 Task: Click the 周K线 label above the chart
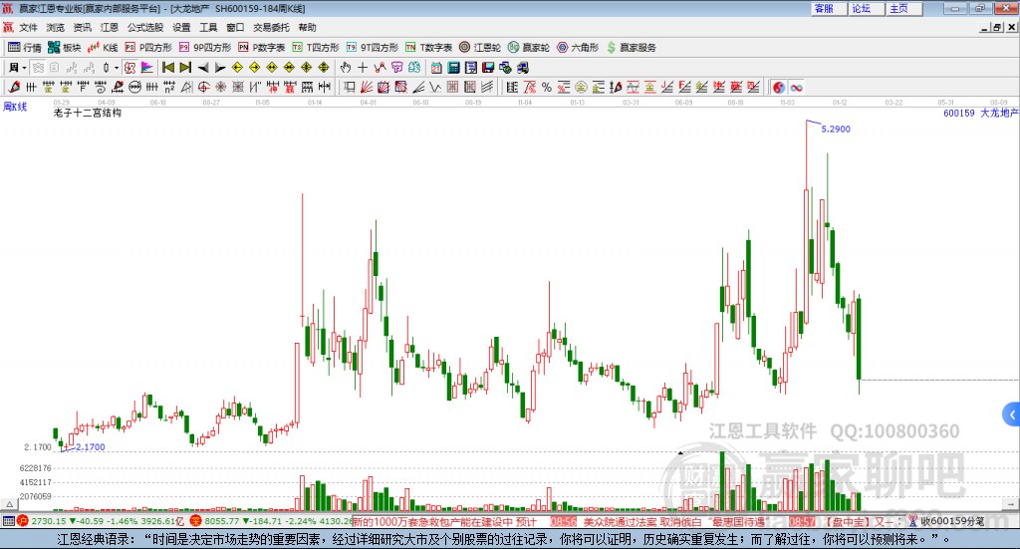click(x=14, y=106)
